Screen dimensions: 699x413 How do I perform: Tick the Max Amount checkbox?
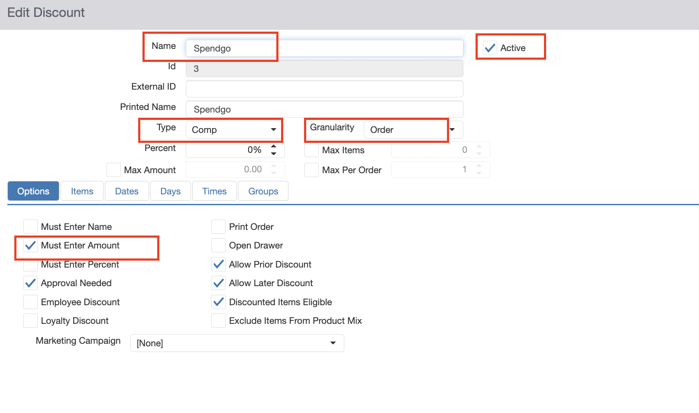tap(113, 170)
